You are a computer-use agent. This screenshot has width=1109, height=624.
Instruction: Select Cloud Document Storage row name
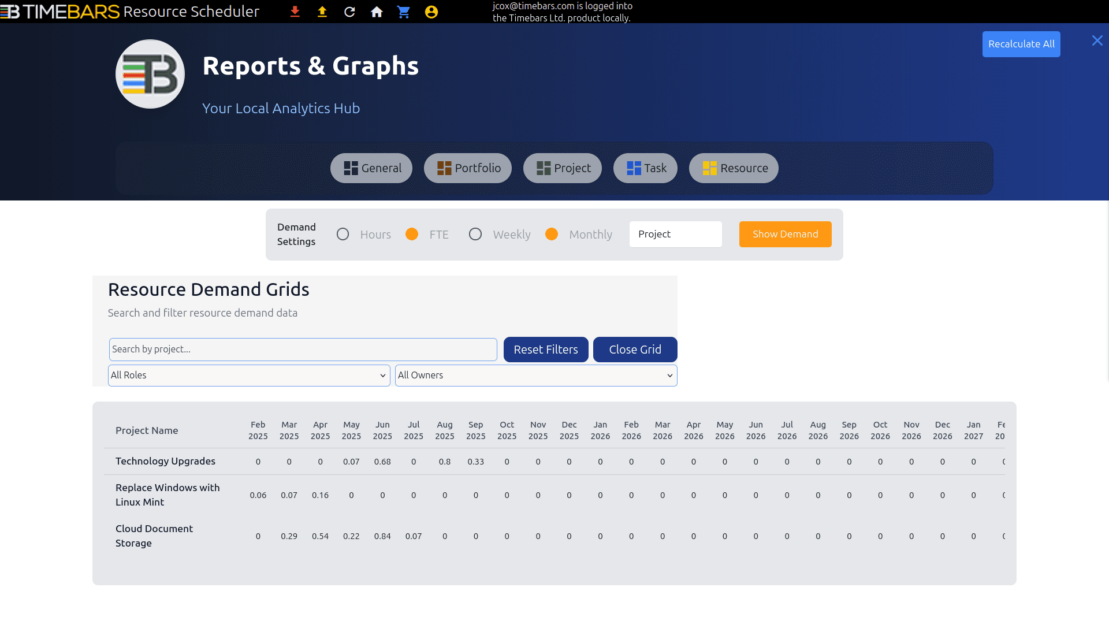point(154,536)
